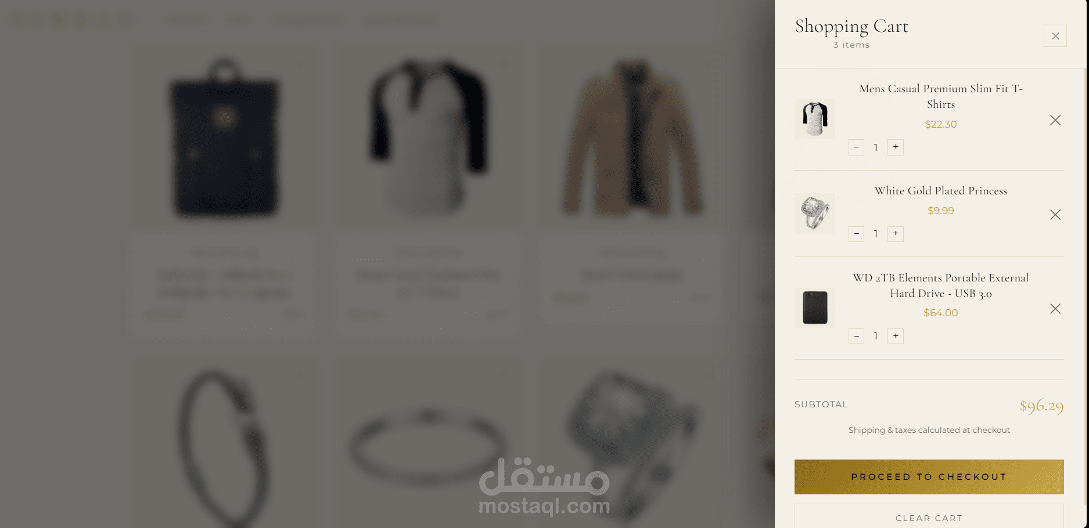The height and width of the screenshot is (528, 1089).
Task: Open White Gold Plated Princess title
Action: pos(941,191)
